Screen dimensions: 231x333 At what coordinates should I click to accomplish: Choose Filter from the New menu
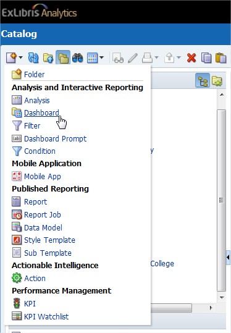click(x=32, y=126)
